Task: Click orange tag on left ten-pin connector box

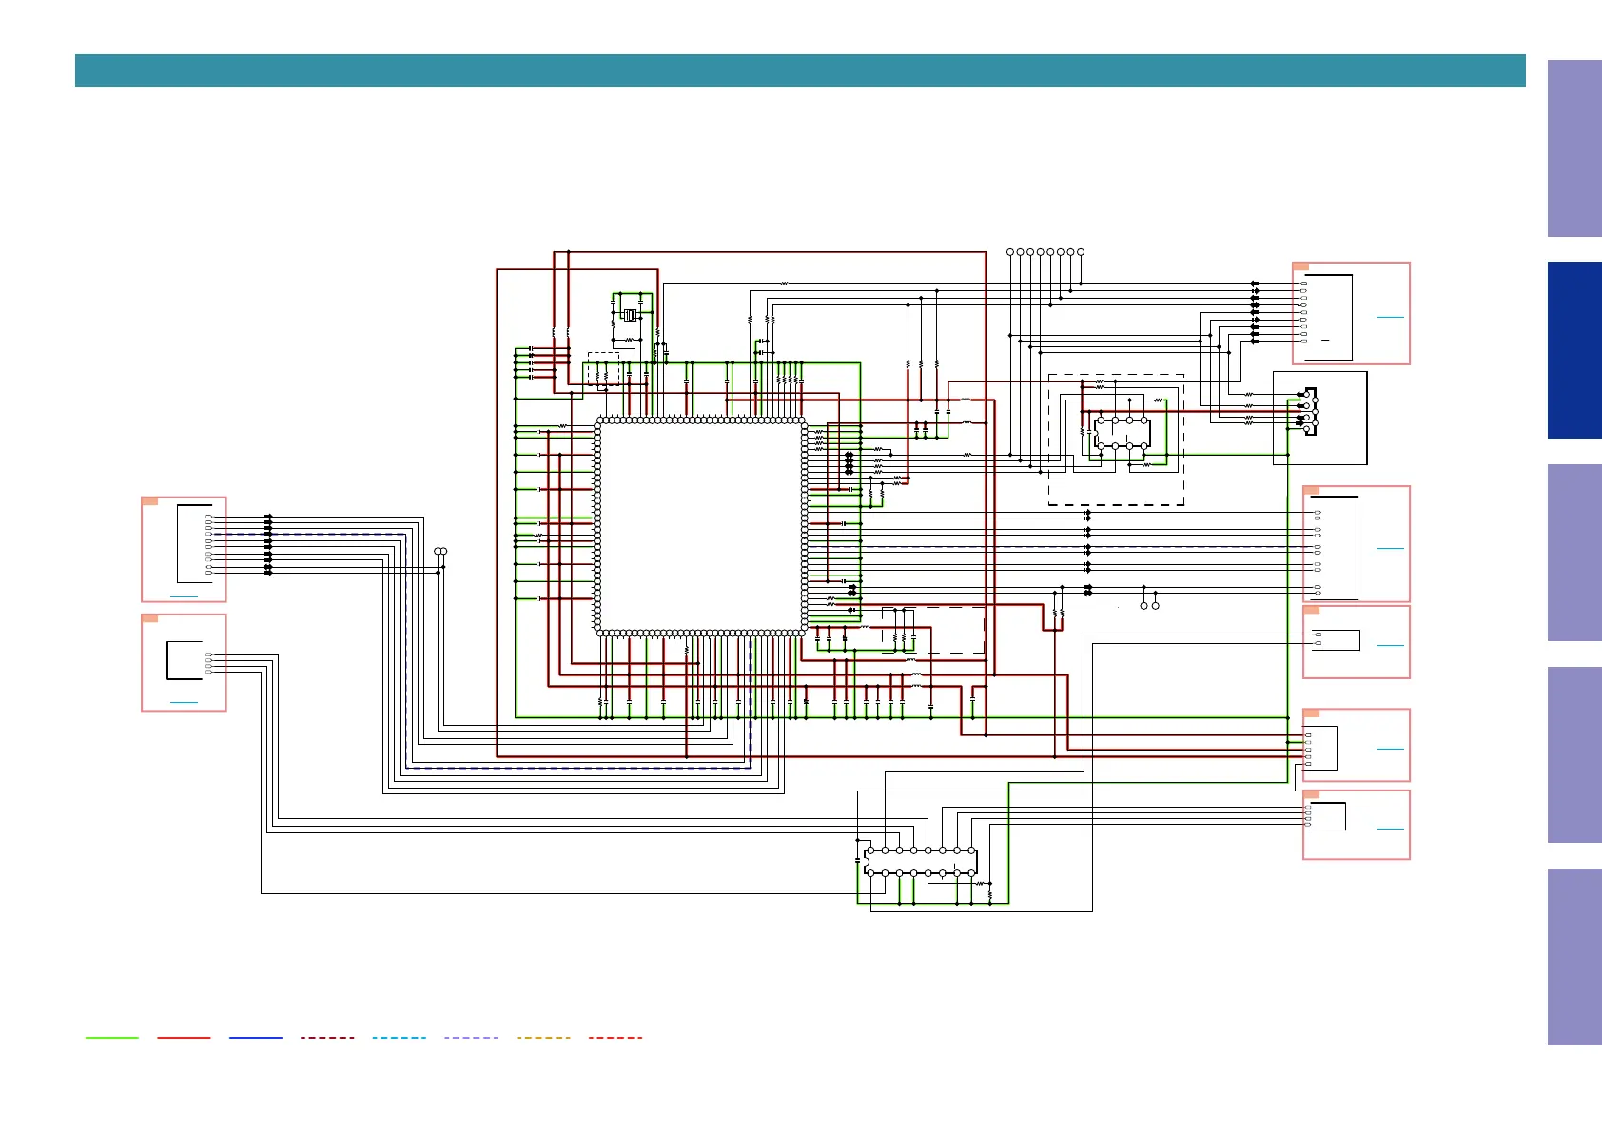Action: [x=149, y=500]
